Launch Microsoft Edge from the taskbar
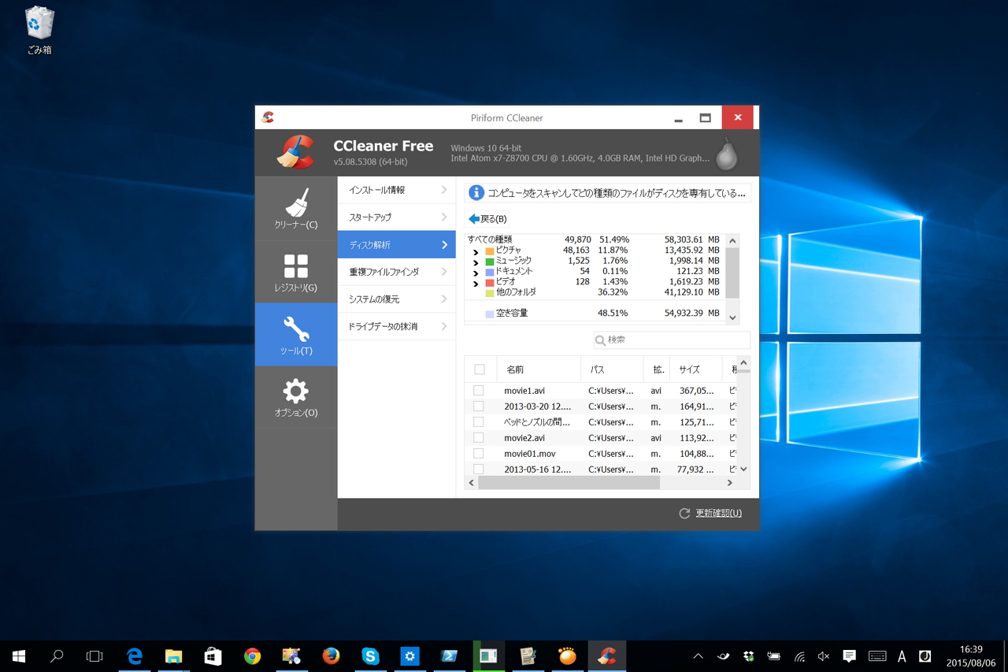This screenshot has width=1008, height=672. (x=134, y=655)
